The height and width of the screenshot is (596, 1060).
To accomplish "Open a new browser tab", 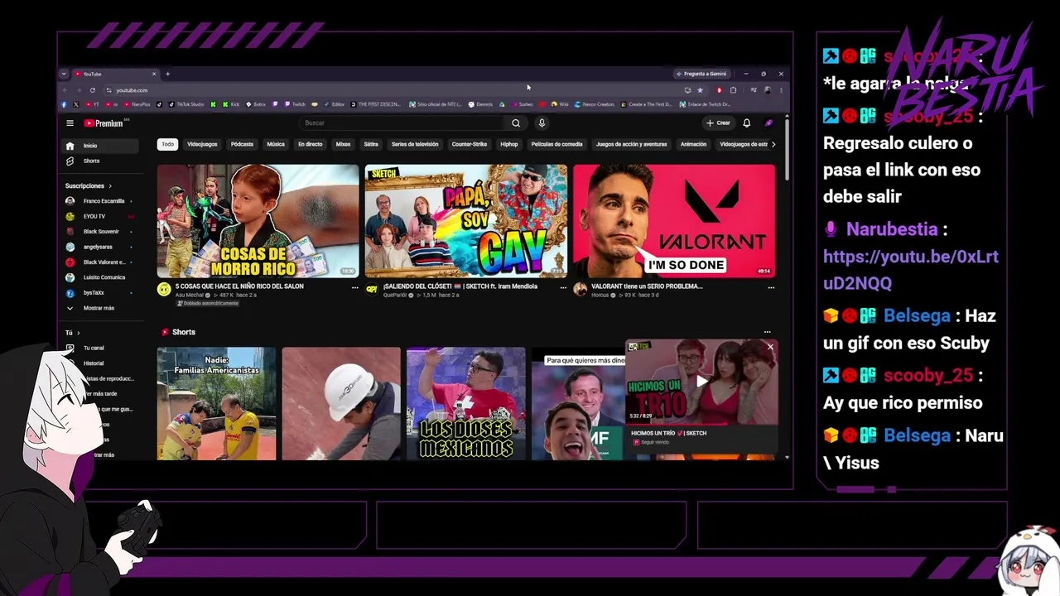I will [x=167, y=74].
